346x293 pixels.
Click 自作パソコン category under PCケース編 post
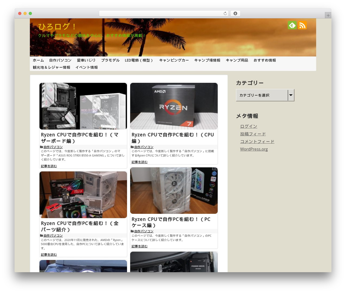(x=144, y=231)
